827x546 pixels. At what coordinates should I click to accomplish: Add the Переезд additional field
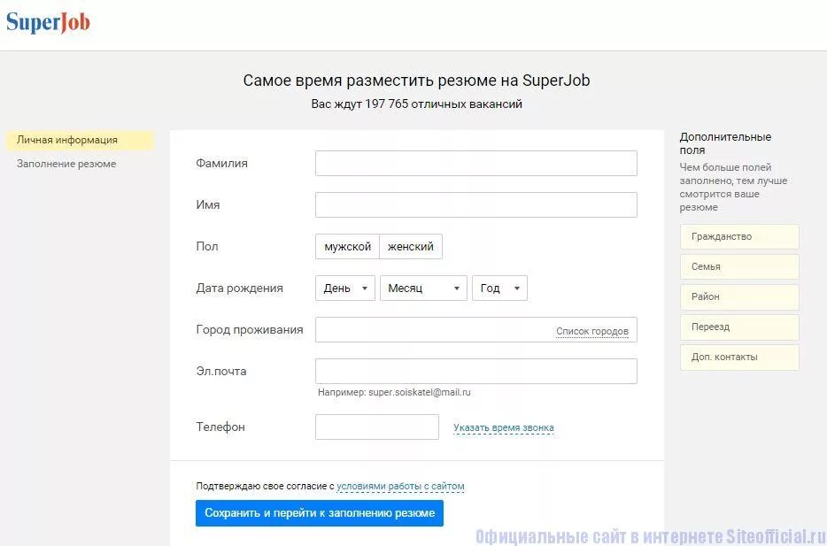click(738, 327)
